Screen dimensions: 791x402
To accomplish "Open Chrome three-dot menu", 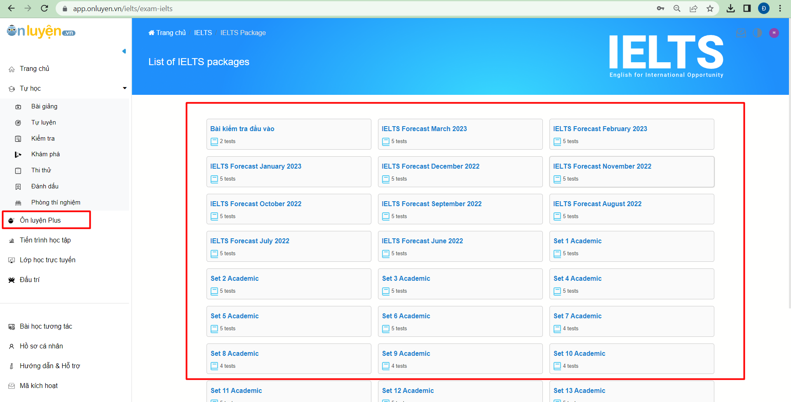I will pos(780,8).
